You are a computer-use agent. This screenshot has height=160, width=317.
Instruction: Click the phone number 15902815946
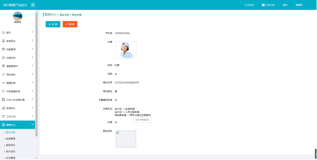tap(122, 33)
